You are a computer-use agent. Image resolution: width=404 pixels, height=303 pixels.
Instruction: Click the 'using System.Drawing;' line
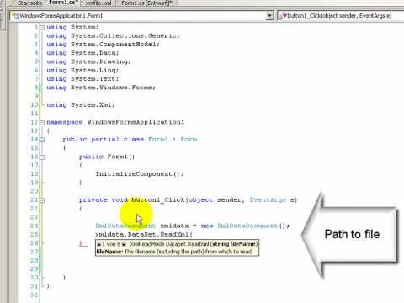pos(88,61)
